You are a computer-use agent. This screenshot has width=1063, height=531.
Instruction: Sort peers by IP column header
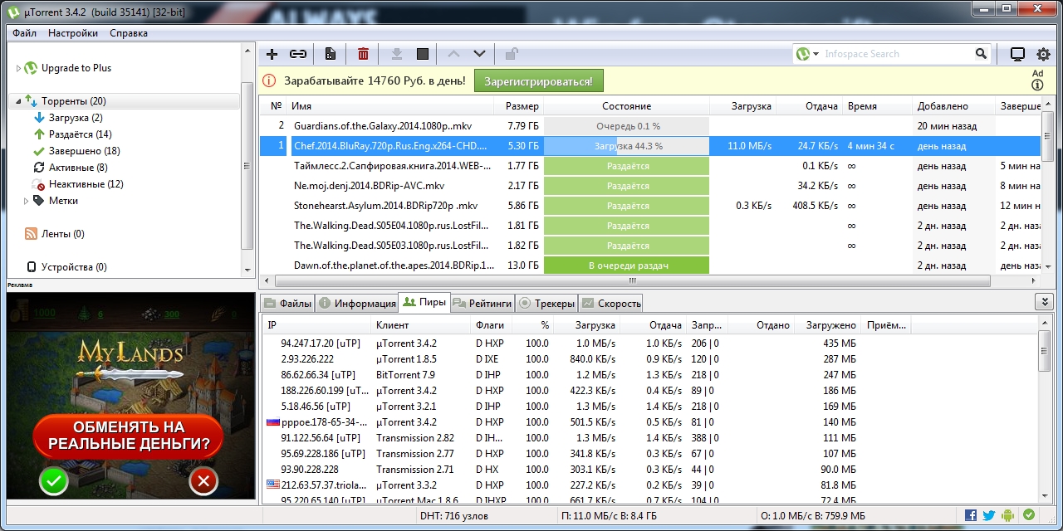tap(318, 325)
